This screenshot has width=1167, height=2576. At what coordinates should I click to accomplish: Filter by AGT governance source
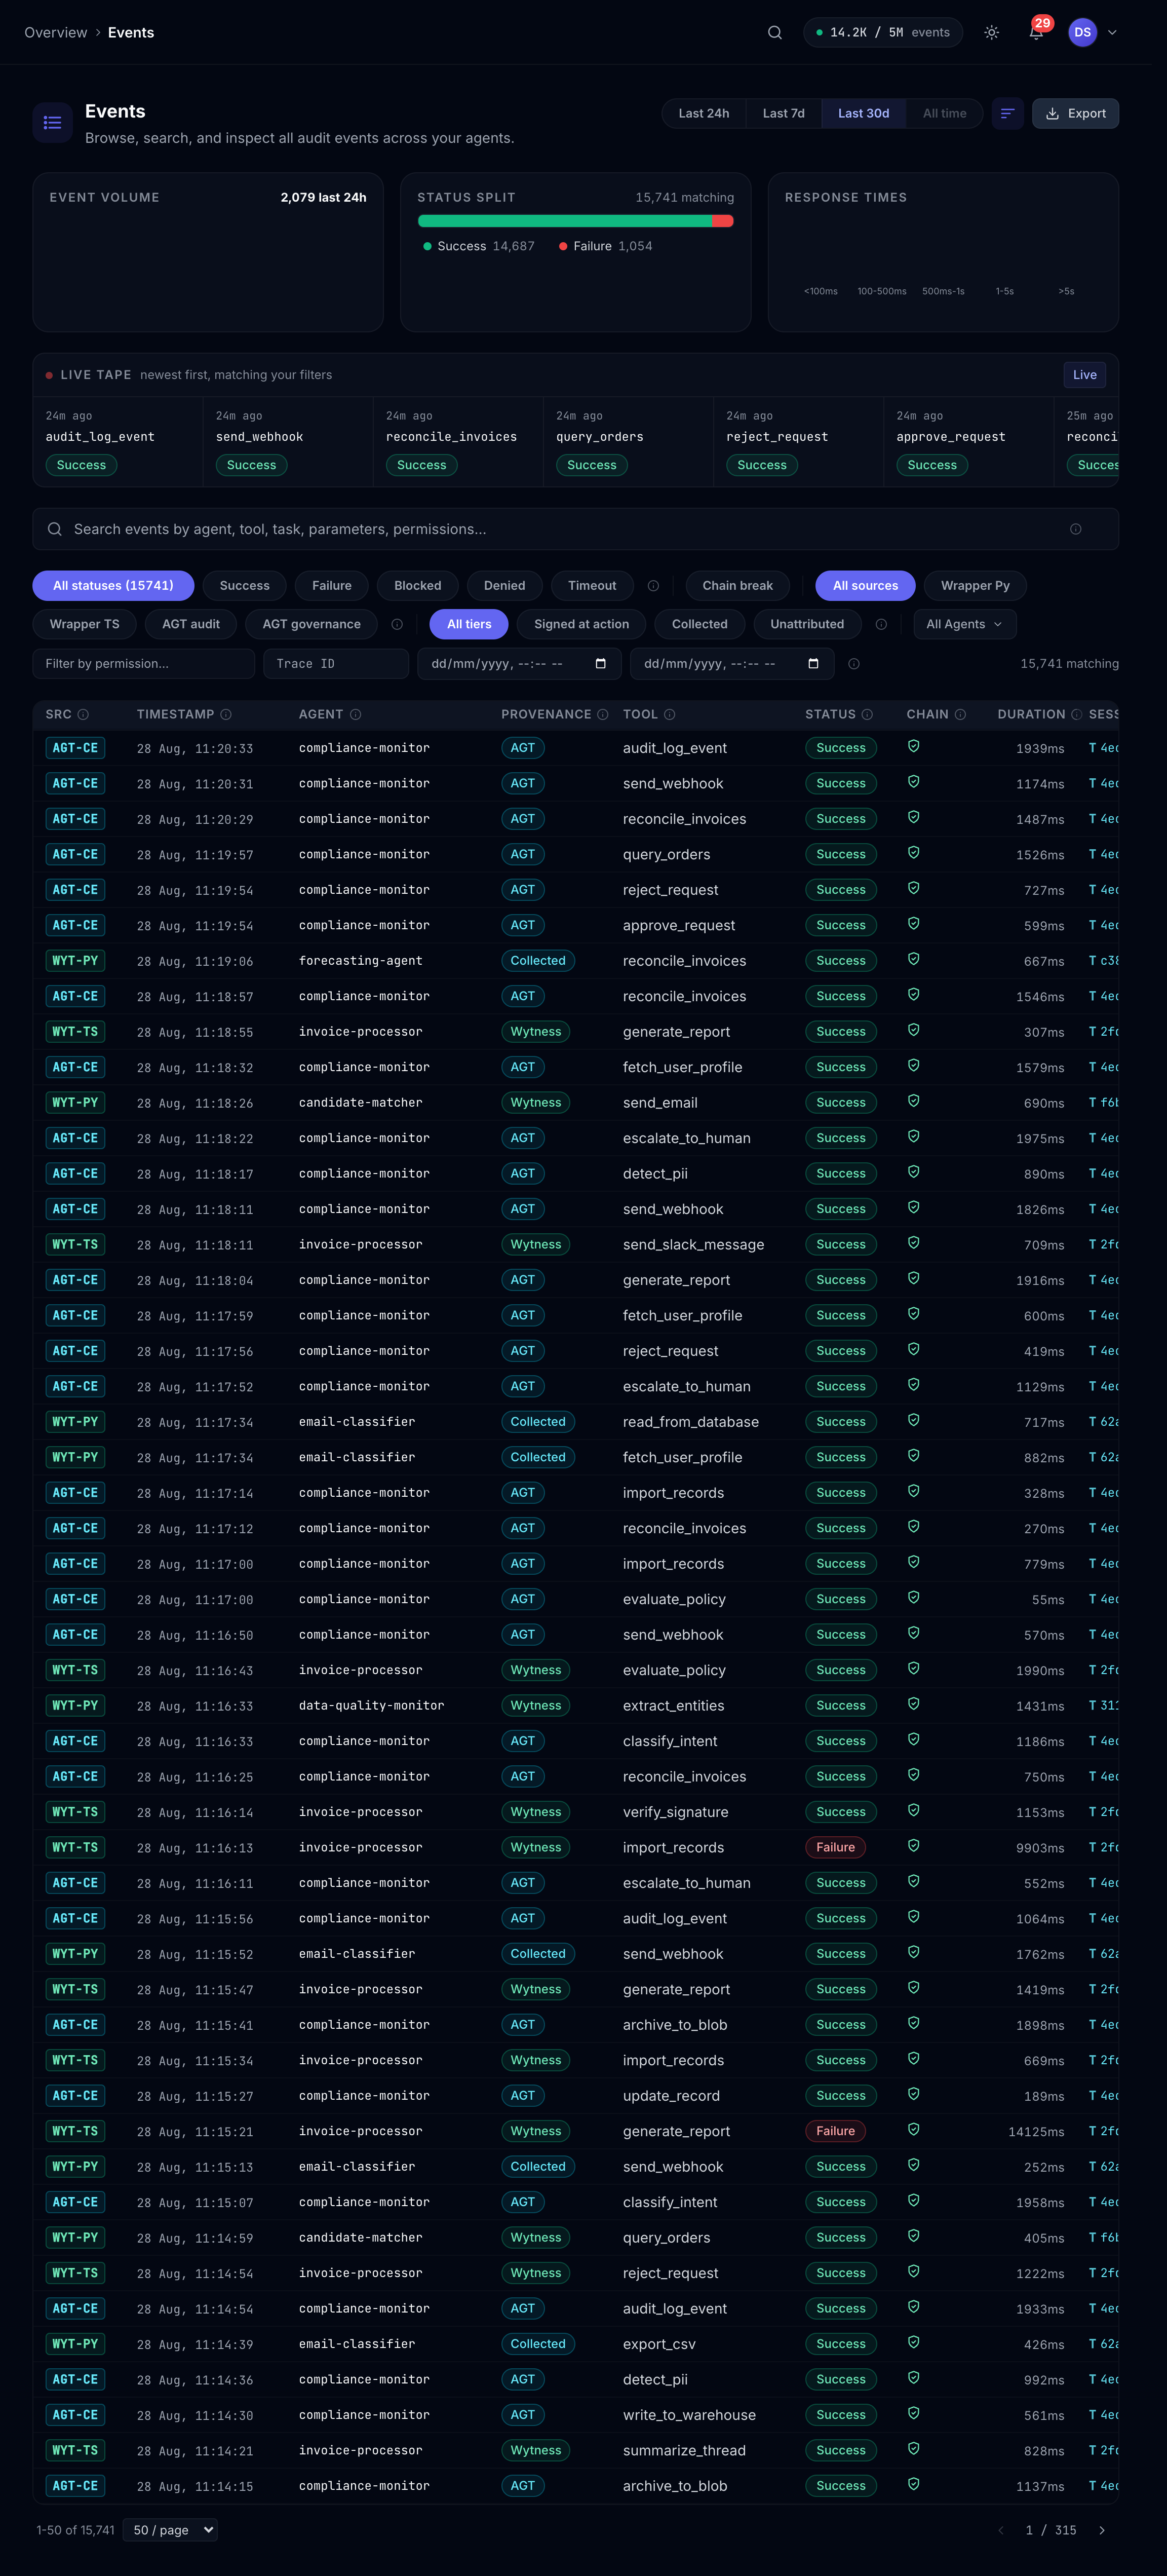click(311, 624)
